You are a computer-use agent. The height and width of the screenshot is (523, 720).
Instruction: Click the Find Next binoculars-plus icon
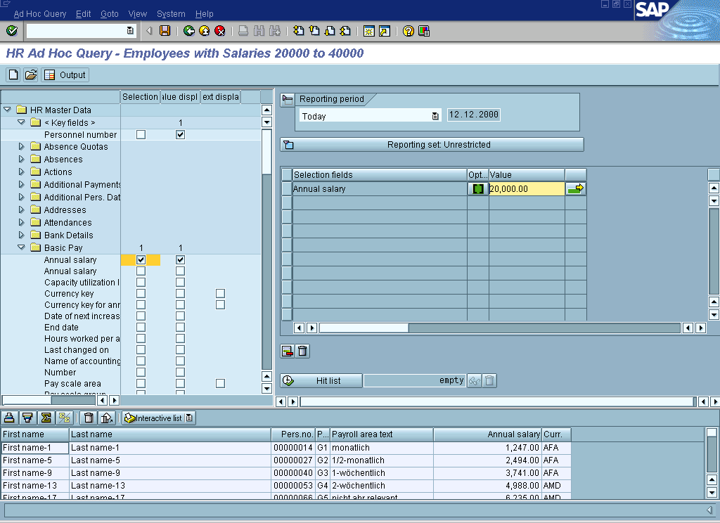click(x=275, y=31)
